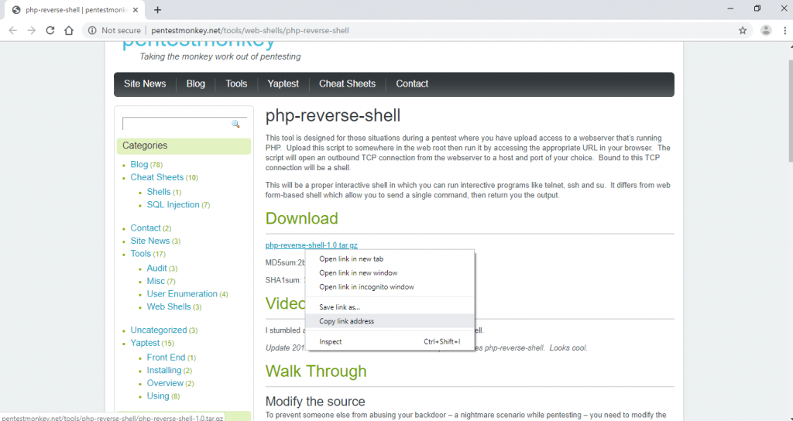This screenshot has height=421, width=793.
Task: Open the Blog category link
Action: 139,164
